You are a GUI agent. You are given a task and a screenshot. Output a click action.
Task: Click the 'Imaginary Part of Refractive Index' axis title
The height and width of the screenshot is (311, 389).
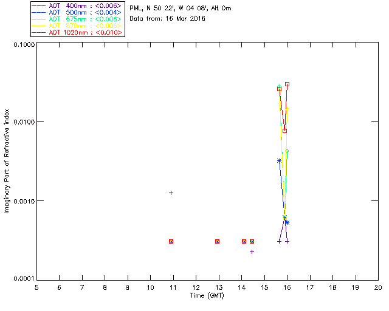coord(7,161)
